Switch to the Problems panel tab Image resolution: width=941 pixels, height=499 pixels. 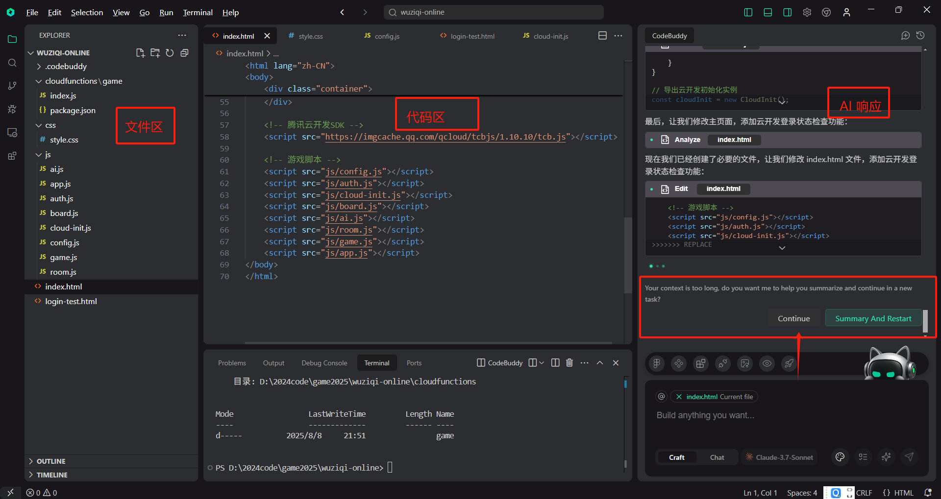(232, 363)
